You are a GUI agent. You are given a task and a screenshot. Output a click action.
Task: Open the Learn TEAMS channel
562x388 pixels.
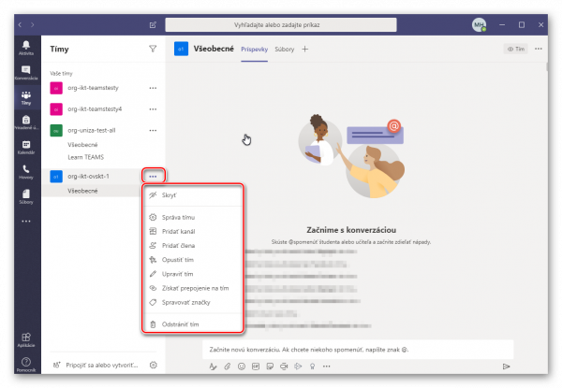click(85, 157)
